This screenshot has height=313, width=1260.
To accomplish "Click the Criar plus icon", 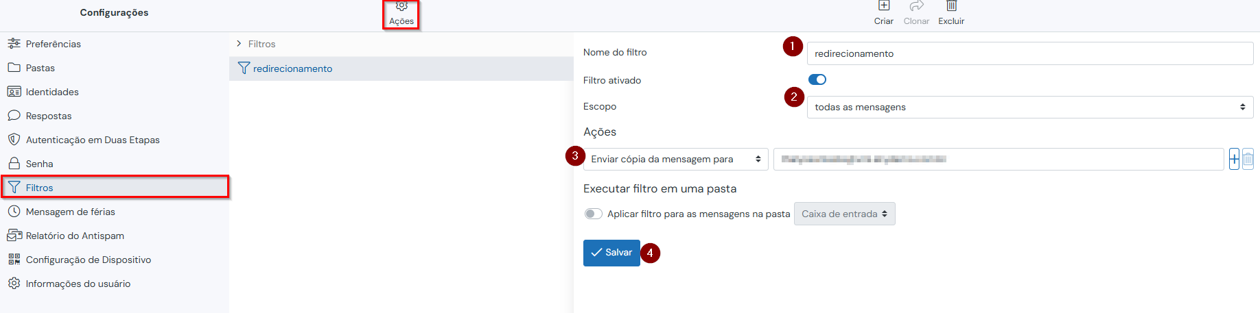I will 884,6.
